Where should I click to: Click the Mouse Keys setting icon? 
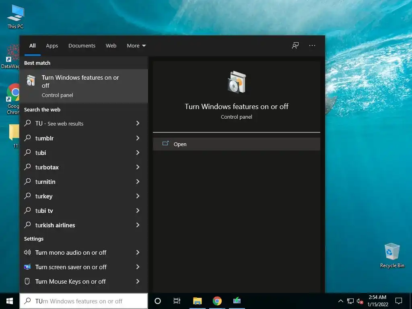[x=27, y=281]
